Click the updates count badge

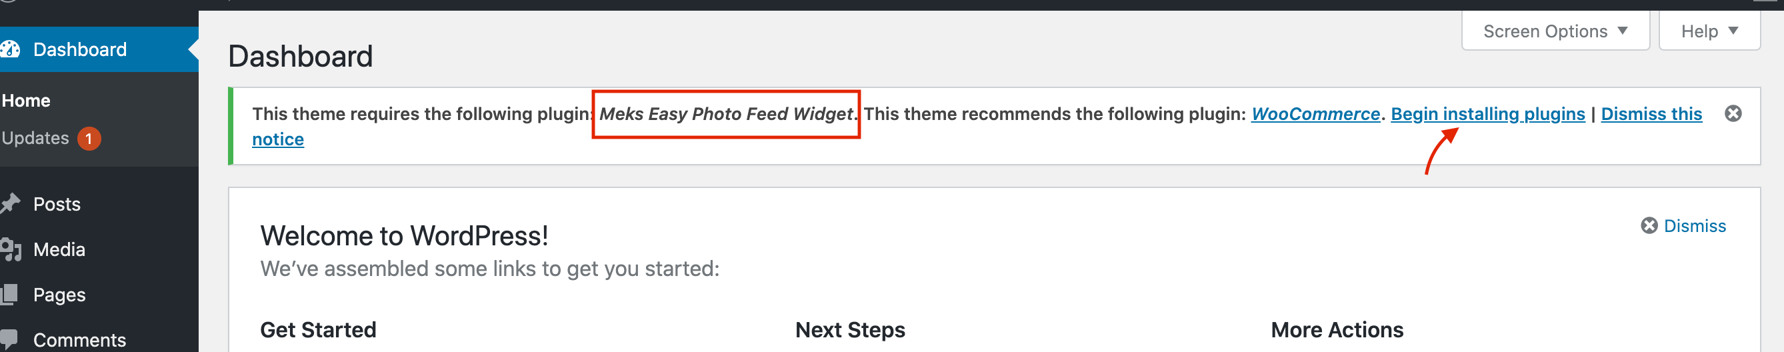89,139
